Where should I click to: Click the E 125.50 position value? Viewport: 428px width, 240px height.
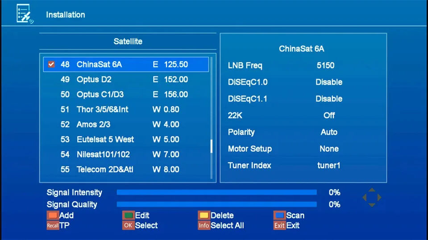click(170, 65)
